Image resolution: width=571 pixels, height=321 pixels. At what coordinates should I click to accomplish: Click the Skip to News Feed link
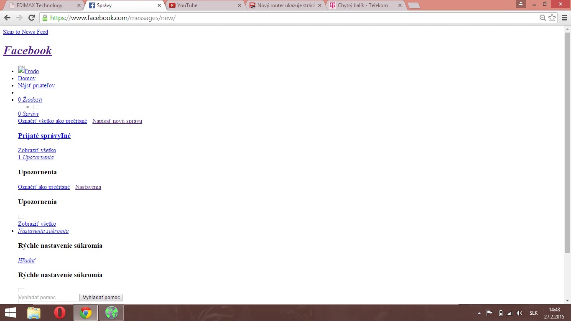coord(25,32)
